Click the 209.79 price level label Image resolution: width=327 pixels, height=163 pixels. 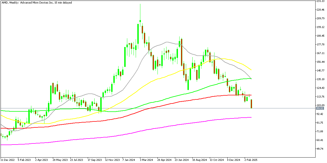(321, 18)
